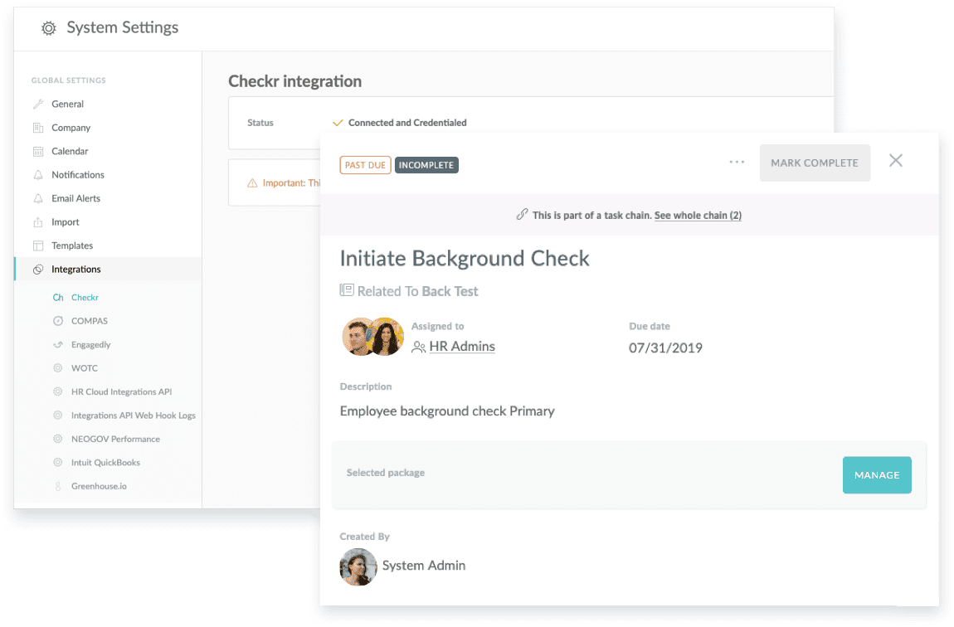Viewport: 954px width, 627px height.
Task: Click the MANAGE package button
Action: tap(877, 475)
